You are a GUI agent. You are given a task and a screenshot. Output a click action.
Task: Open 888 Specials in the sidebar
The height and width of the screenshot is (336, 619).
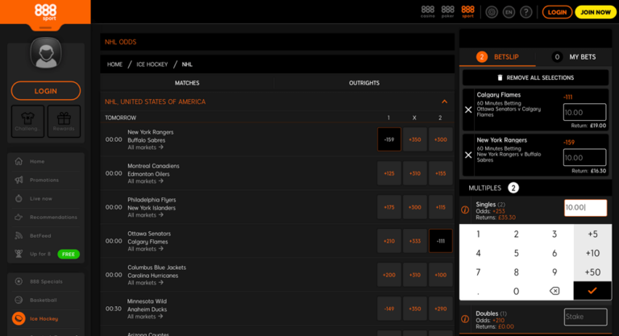[46, 281]
